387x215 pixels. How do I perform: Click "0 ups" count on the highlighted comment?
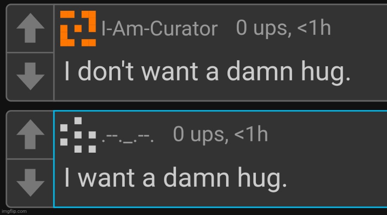[199, 135]
